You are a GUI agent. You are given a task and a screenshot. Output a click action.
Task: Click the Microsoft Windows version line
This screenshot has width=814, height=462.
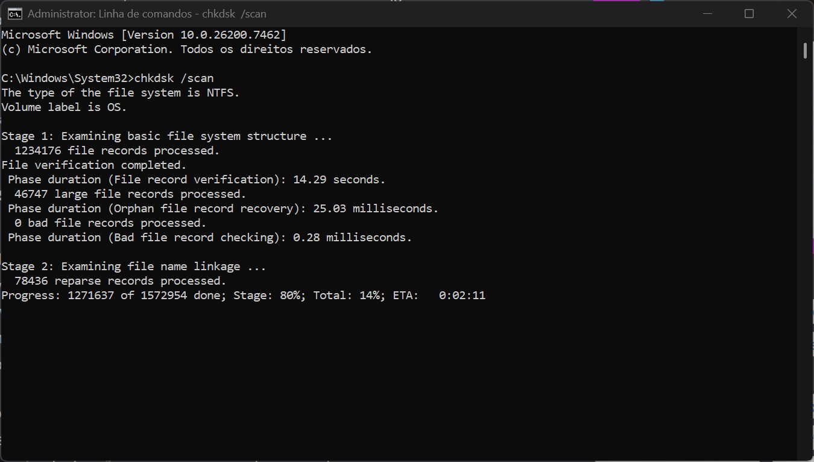[145, 34]
